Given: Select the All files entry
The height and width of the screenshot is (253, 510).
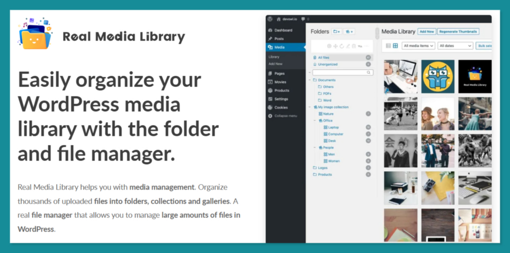Looking at the screenshot, I should 342,58.
